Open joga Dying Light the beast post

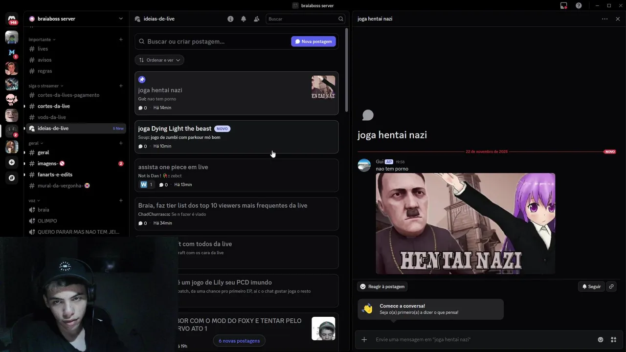[x=237, y=137]
